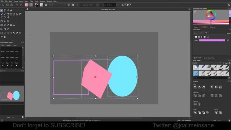Switch to the Channels tab

(213, 27)
